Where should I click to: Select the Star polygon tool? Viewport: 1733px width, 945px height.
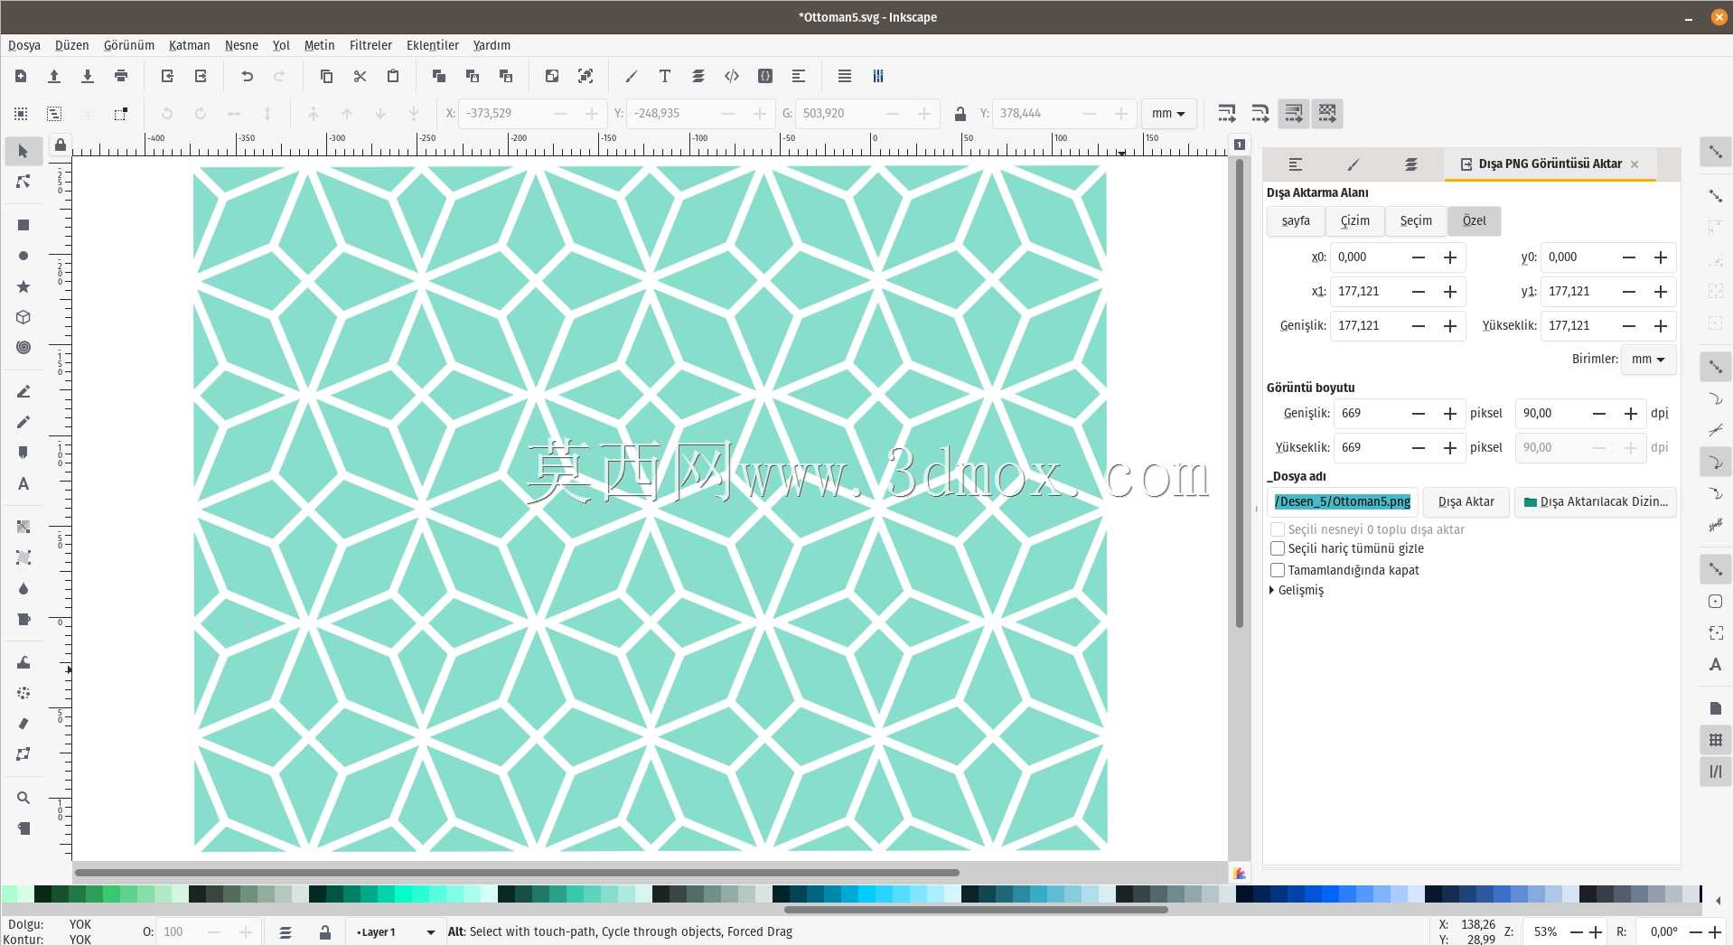click(23, 286)
